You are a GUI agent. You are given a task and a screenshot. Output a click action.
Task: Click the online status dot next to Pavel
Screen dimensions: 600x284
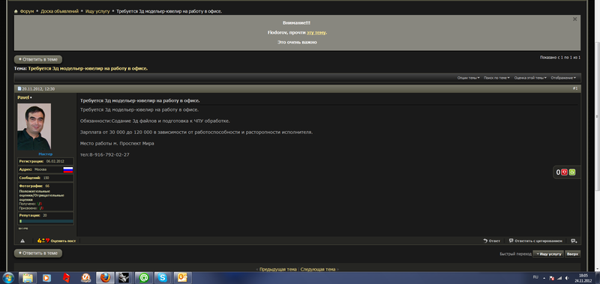pos(31,98)
